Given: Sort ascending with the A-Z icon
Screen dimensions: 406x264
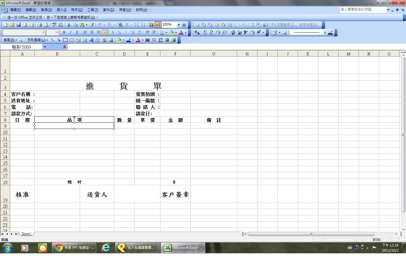Looking at the screenshot, I should [136, 25].
